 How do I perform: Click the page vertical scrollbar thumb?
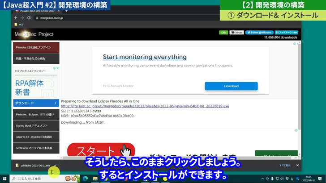(x=300, y=86)
